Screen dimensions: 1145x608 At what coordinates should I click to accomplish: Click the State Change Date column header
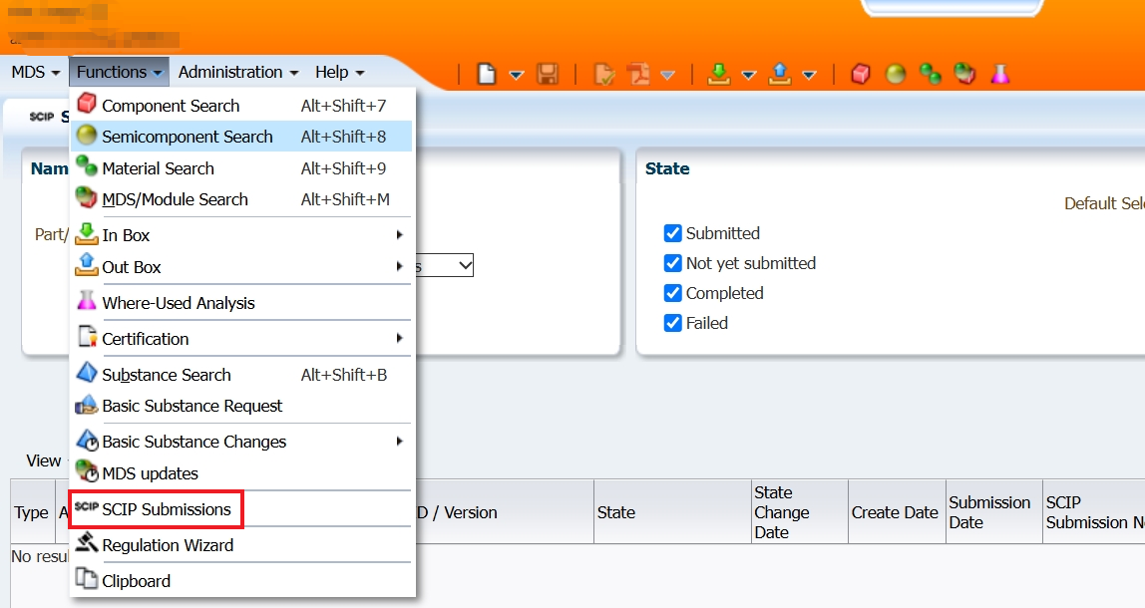click(800, 512)
